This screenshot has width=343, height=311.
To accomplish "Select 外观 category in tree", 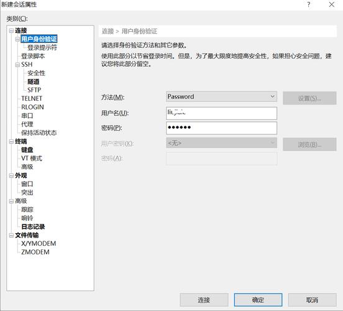I will click(21, 175).
